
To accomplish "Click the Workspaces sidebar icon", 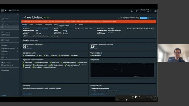I will click(x=2, y=32).
